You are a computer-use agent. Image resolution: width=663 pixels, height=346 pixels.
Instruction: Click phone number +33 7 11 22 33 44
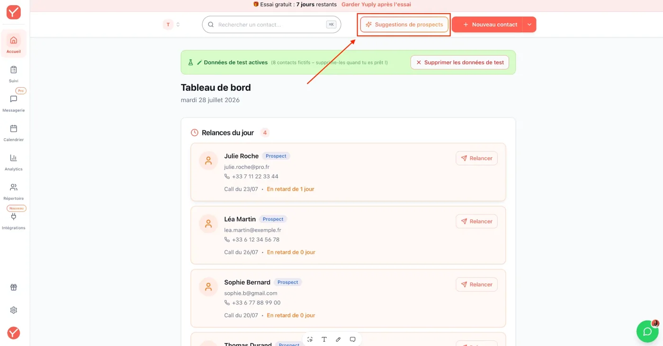255,177
